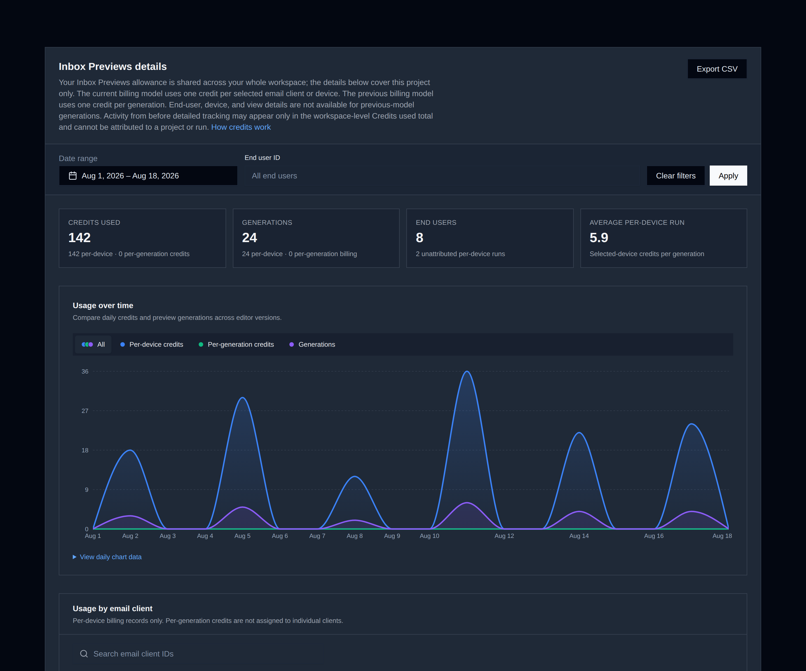Focus the End user ID field
Viewport: 806px width, 671px height.
[x=442, y=176]
